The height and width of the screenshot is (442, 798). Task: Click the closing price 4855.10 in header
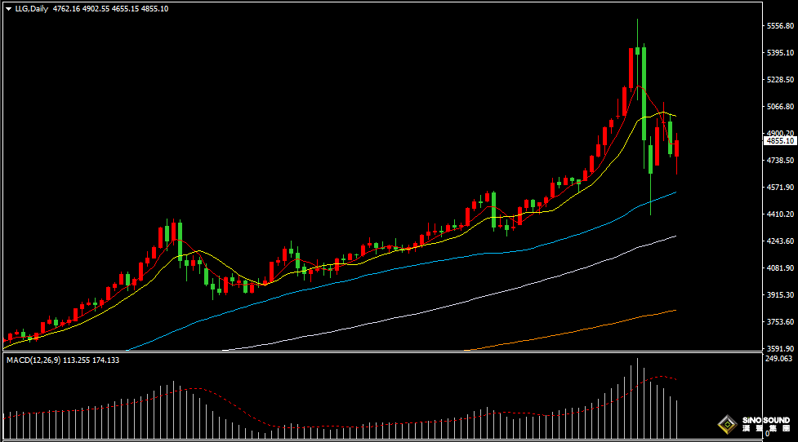coord(155,8)
